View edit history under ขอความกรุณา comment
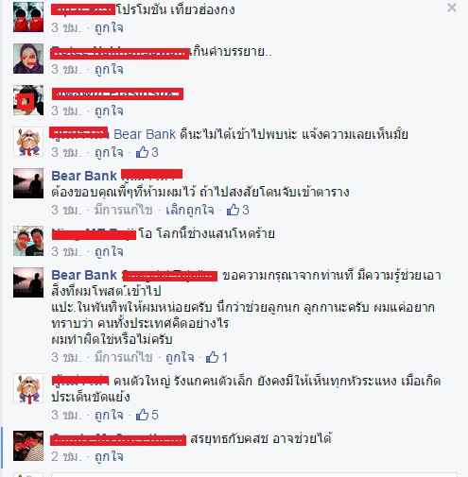The width and height of the screenshot is (468, 477). [124, 357]
